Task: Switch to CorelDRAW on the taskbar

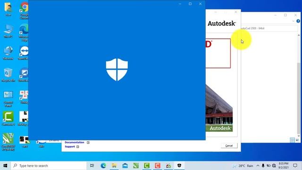Action: (x=136, y=166)
